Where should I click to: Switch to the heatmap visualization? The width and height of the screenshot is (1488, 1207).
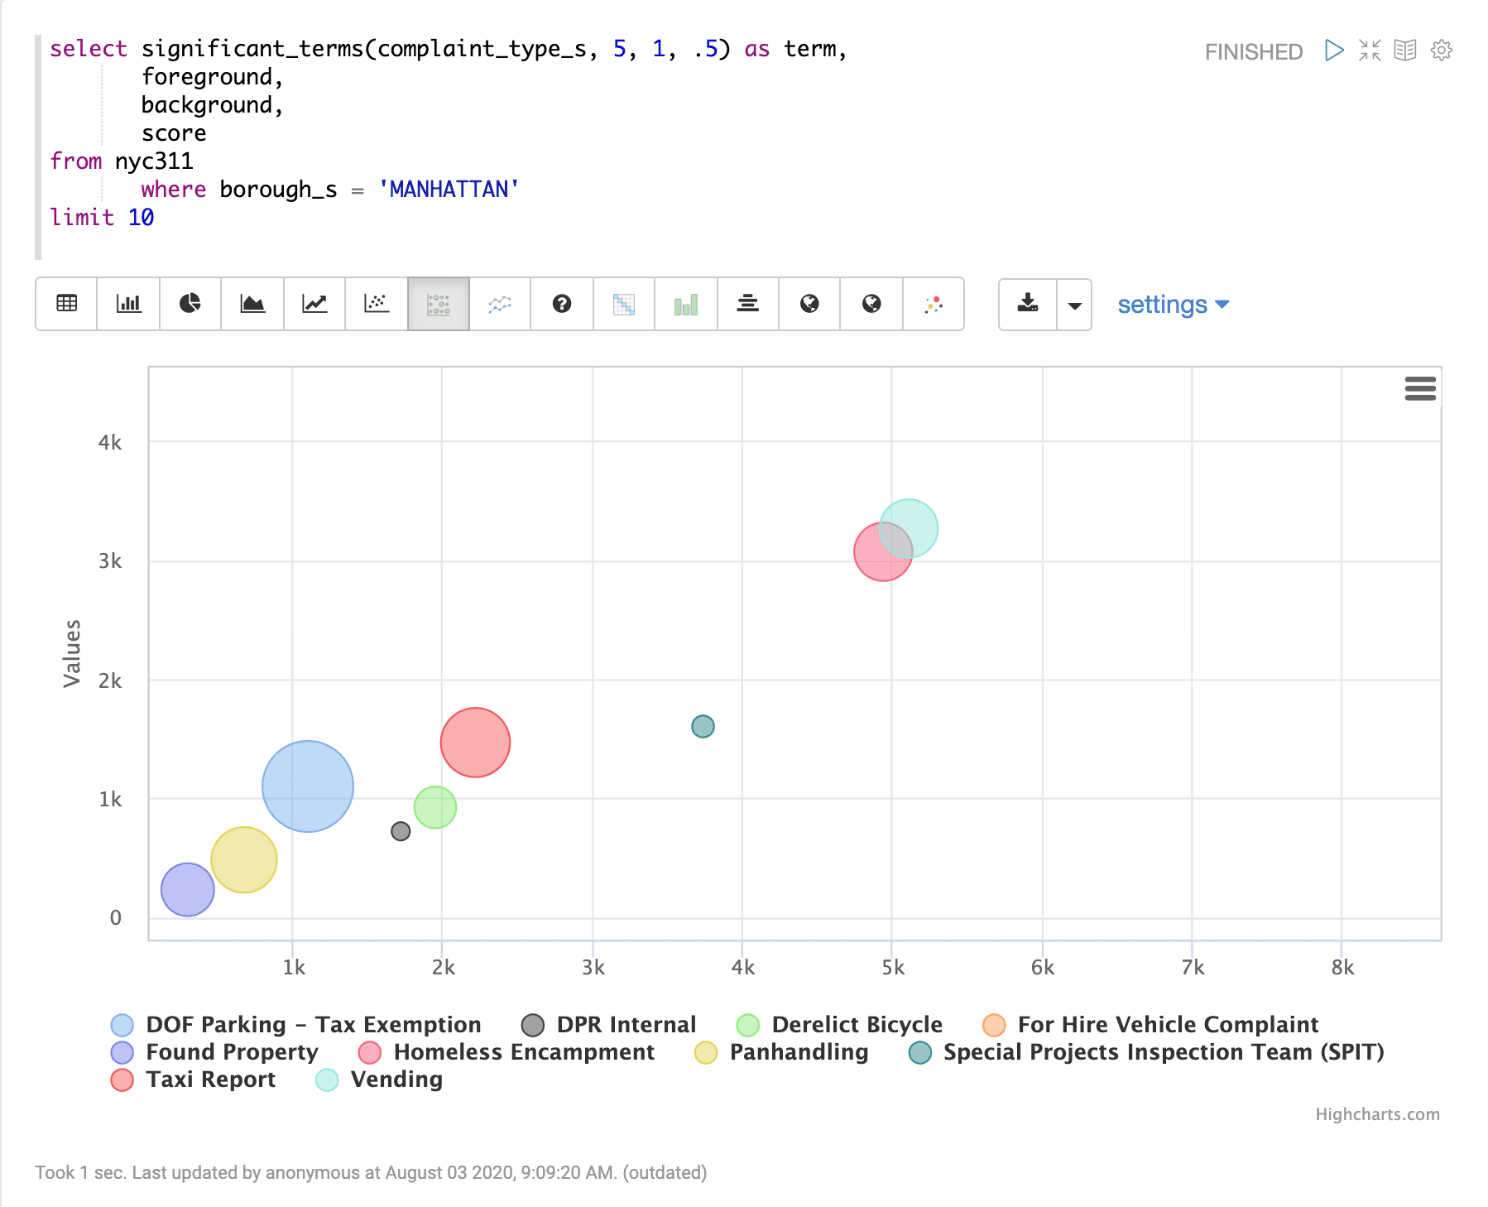623,304
